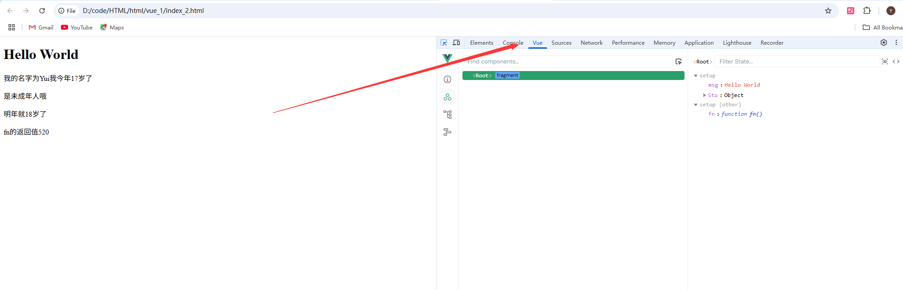Toggle the device toolbar icon in DevTools
This screenshot has height=290, width=903.
point(456,42)
